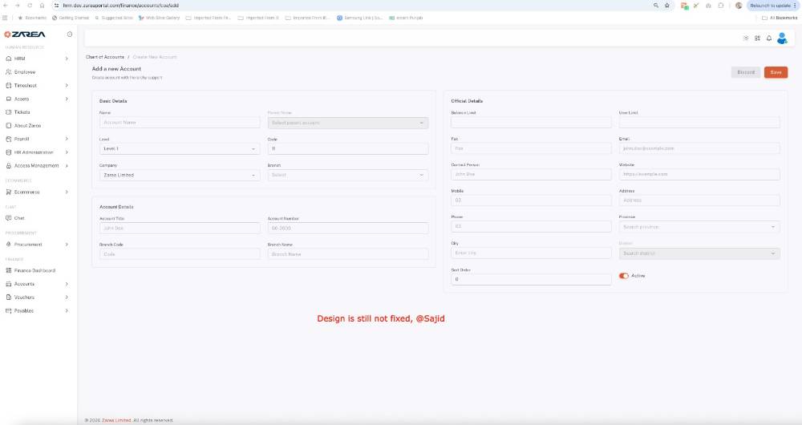Click the Ecommerce cart icon in sidebar
The width and height of the screenshot is (802, 425).
click(x=8, y=192)
